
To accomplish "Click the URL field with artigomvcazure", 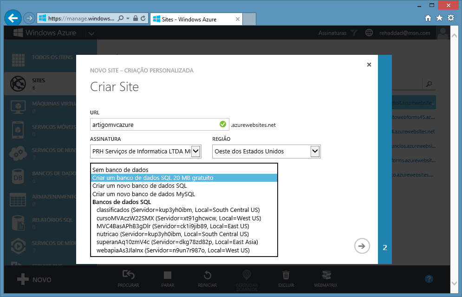I will pos(159,125).
